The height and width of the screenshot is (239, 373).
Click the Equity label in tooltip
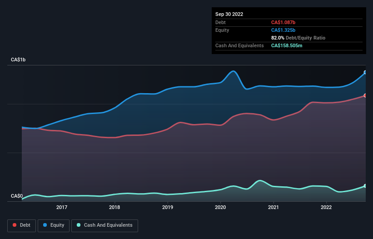pyautogui.click(x=222, y=30)
